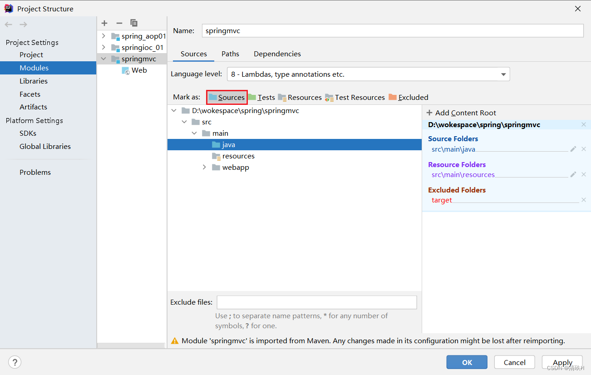
Task: Click the back navigation arrow
Action: [x=9, y=25]
